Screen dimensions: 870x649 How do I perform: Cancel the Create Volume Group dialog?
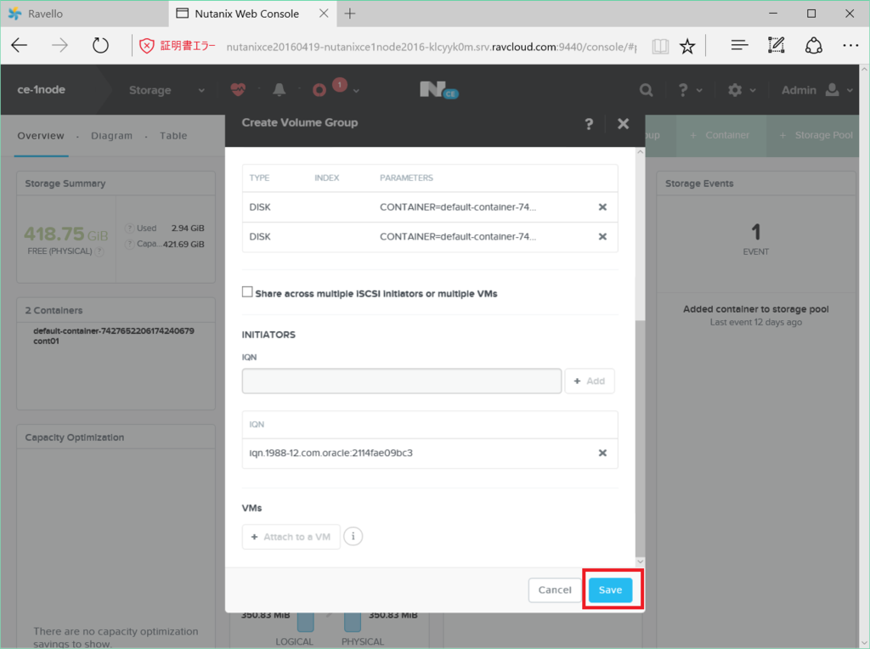(554, 590)
